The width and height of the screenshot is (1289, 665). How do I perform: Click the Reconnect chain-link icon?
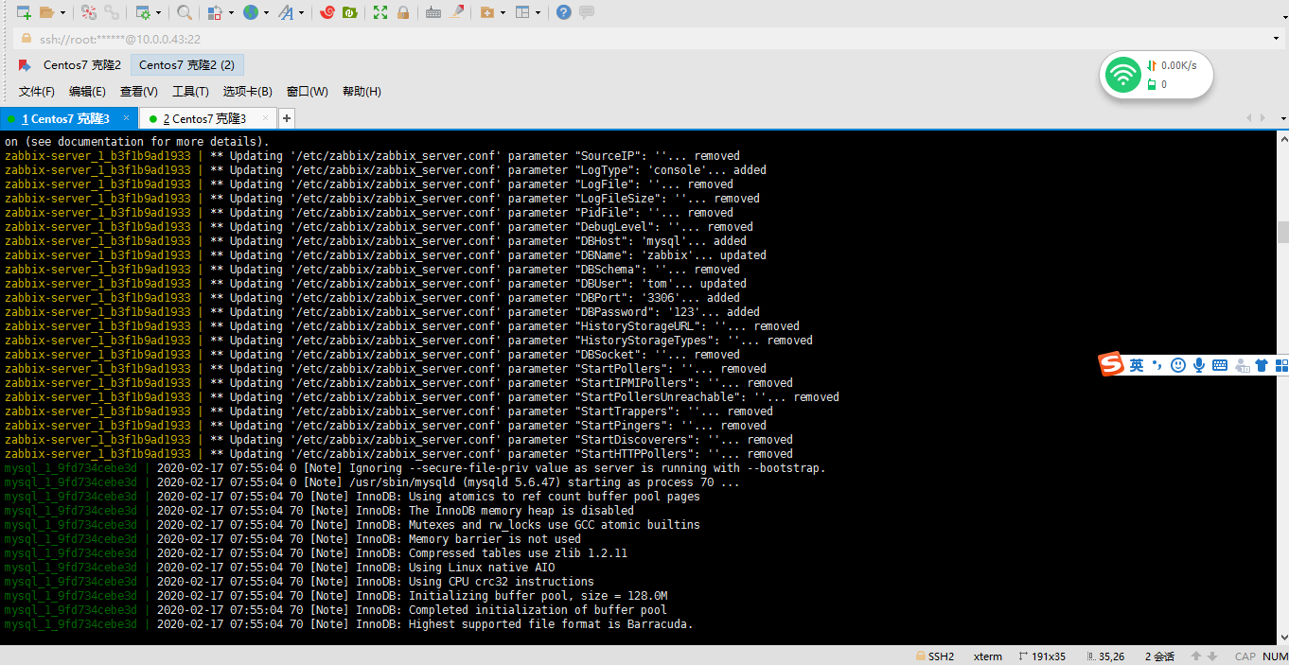point(112,12)
